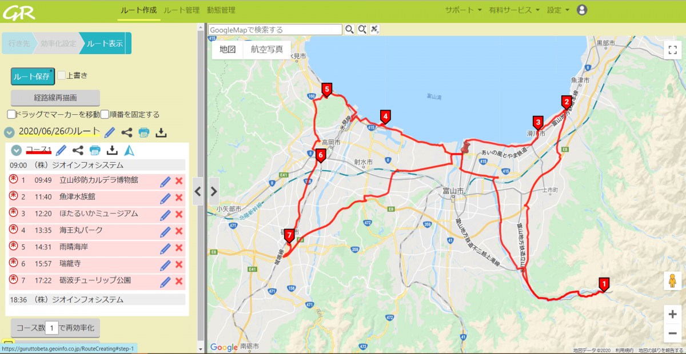Expand the 有料サービス dropdown
This screenshot has width=686, height=354.
click(x=514, y=10)
